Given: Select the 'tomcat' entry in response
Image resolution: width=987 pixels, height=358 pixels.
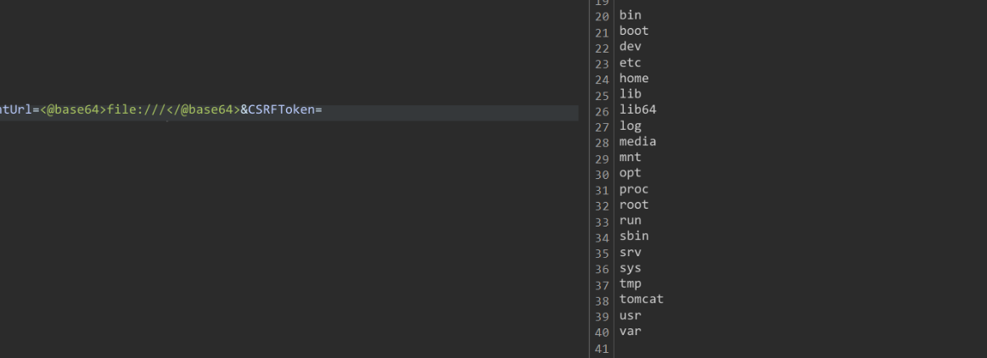Looking at the screenshot, I should (641, 299).
